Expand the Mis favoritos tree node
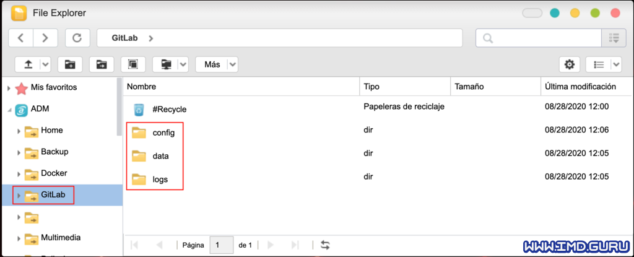Viewport: 634px width, 257px height. tap(9, 88)
